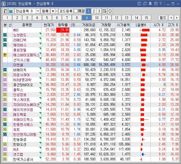The image size is (181, 164).
Task: Sort by 등락률 column header
Action: [x=63, y=25]
